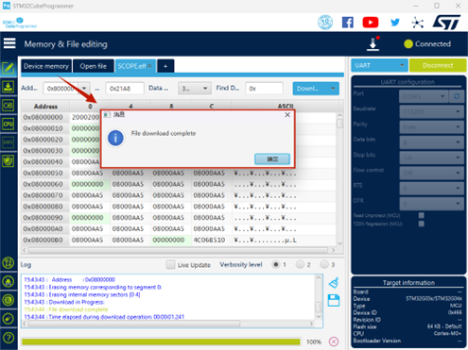This screenshot has width=468, height=350.
Task: Open the shield security sidebar icon
Action: [x=9, y=161]
